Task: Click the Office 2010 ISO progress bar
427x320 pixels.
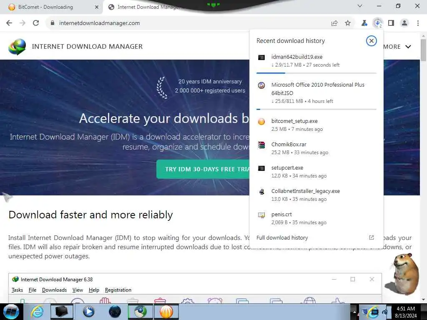Action: click(x=316, y=109)
